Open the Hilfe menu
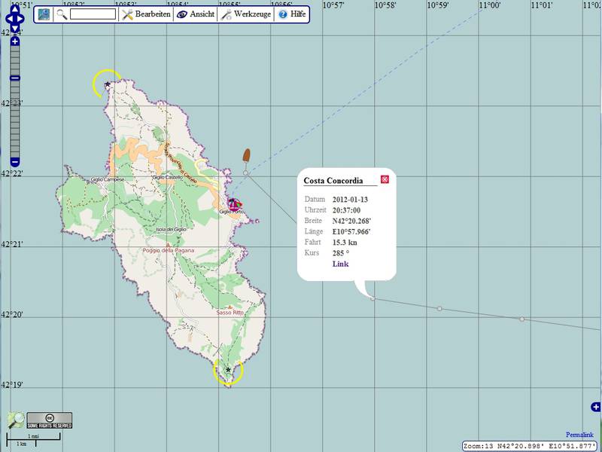This screenshot has height=452, width=602. [292, 14]
